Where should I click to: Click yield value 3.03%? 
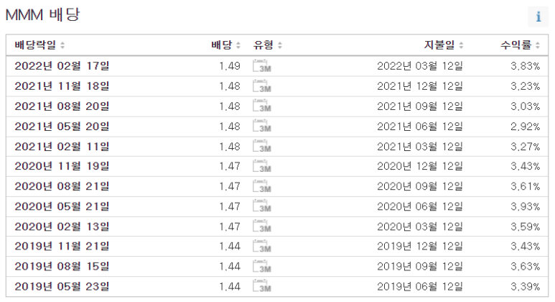click(526, 106)
